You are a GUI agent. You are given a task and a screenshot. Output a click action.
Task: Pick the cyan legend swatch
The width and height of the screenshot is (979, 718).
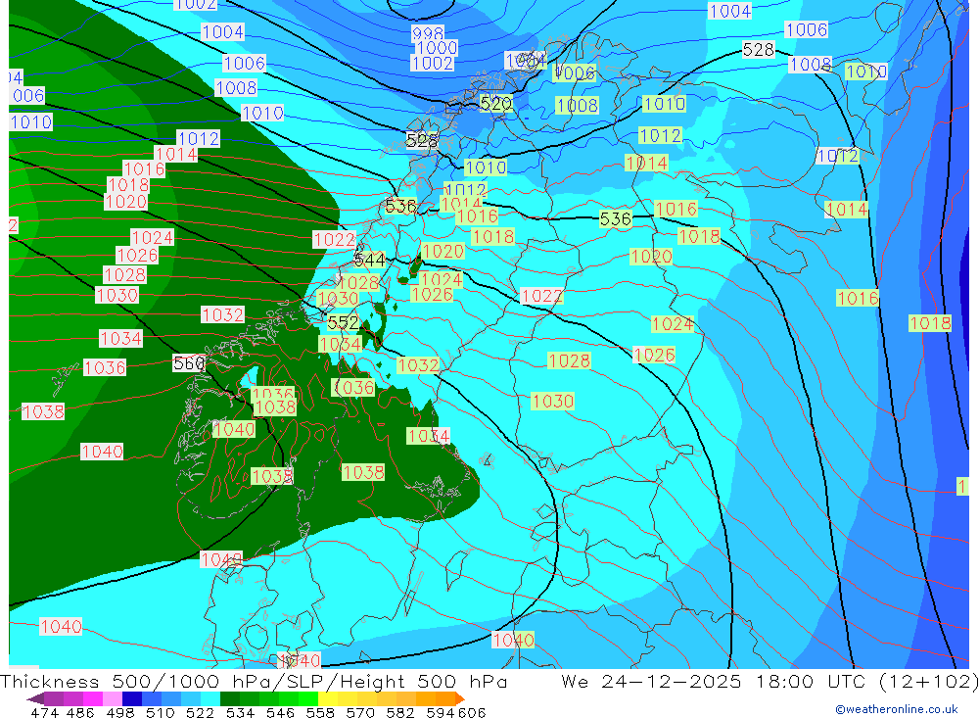[210, 698]
